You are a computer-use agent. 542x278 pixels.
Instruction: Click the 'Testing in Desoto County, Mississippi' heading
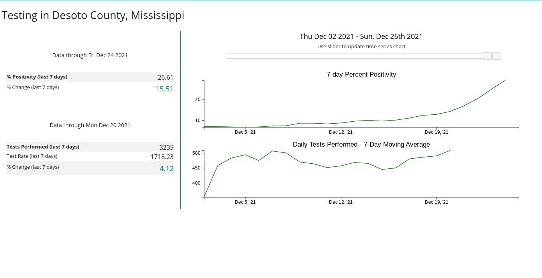point(93,16)
